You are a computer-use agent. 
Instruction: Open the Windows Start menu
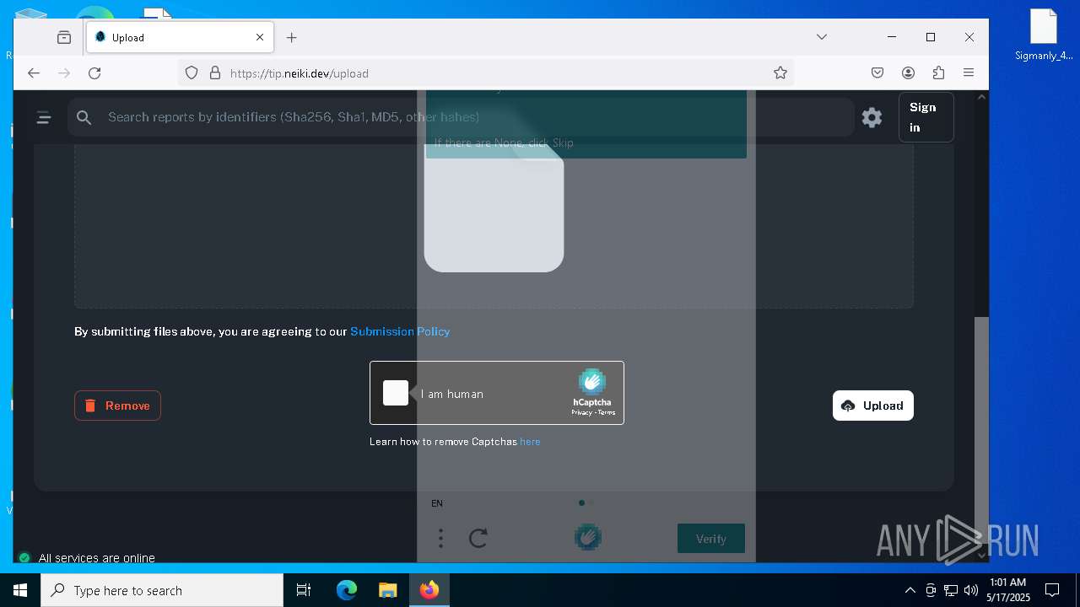(x=20, y=590)
